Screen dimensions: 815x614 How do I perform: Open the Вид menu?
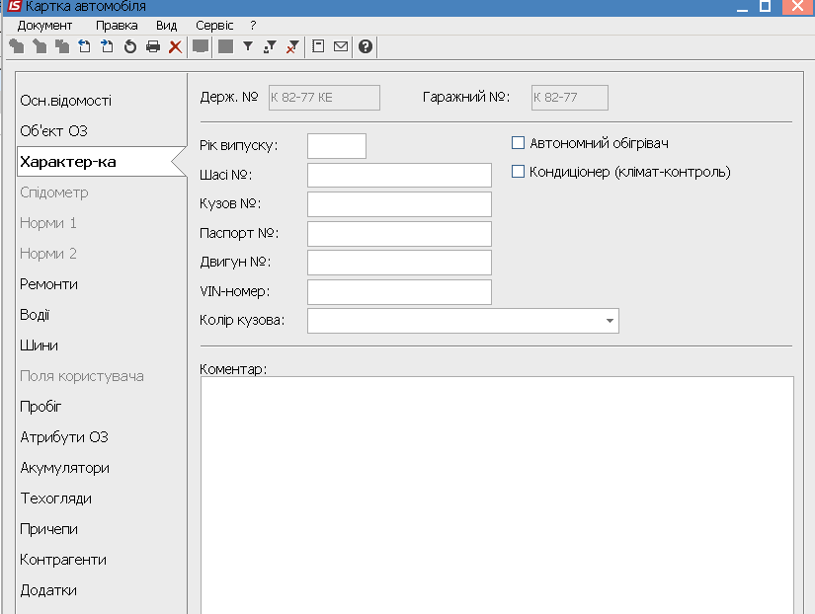coord(166,26)
